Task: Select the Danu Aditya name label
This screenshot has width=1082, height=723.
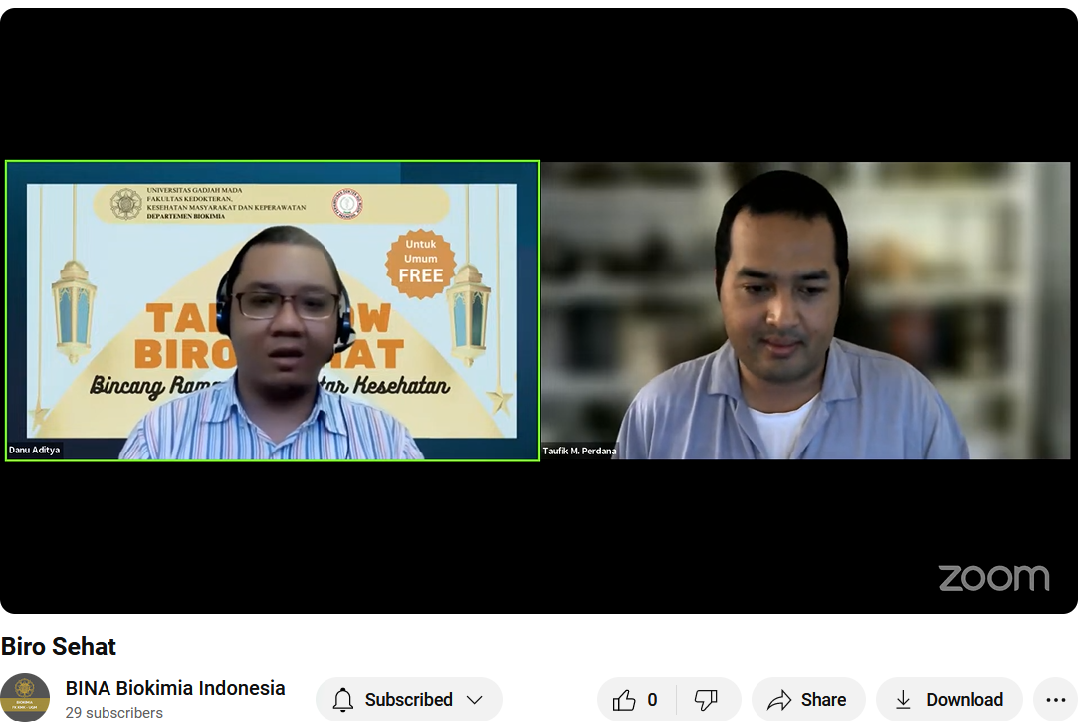Action: 35,451
